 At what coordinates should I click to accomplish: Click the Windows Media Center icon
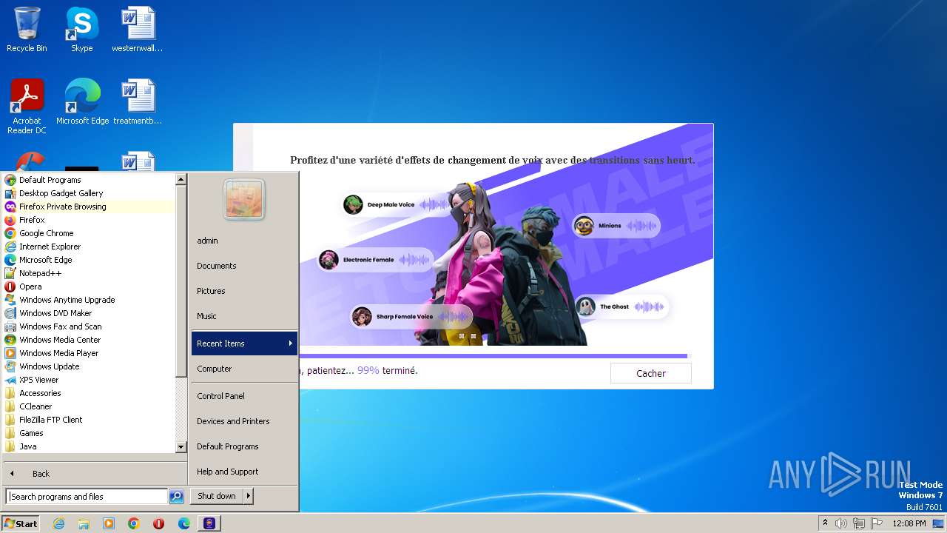(10, 340)
